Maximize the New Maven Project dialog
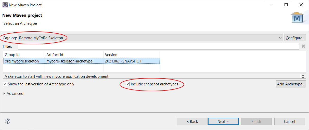Viewport: 309px width, 130px height. 286,5
